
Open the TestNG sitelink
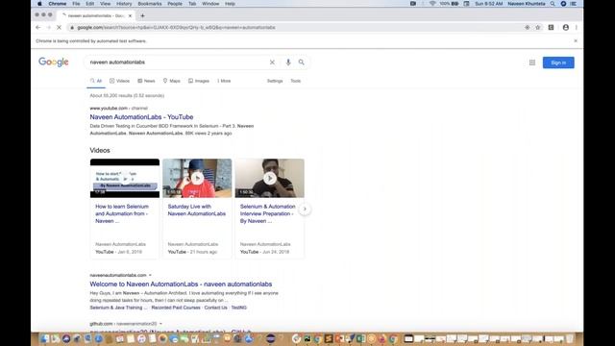point(239,308)
